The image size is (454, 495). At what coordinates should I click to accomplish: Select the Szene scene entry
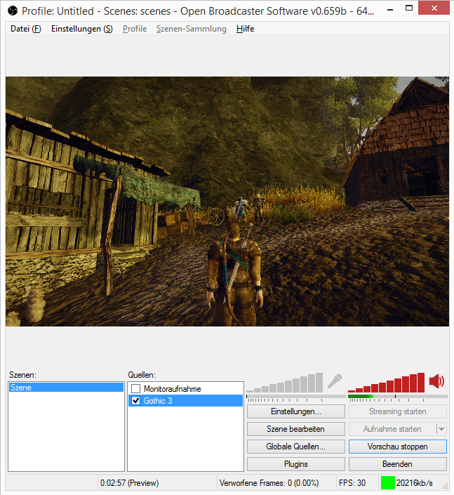coord(66,388)
